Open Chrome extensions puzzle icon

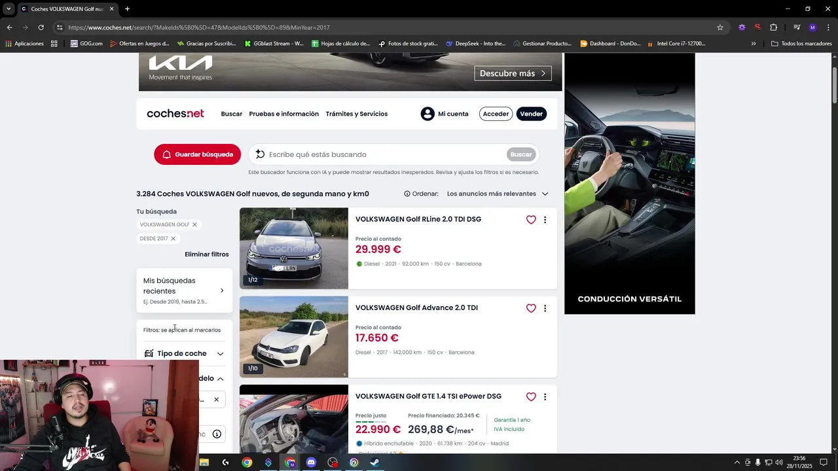773,27
